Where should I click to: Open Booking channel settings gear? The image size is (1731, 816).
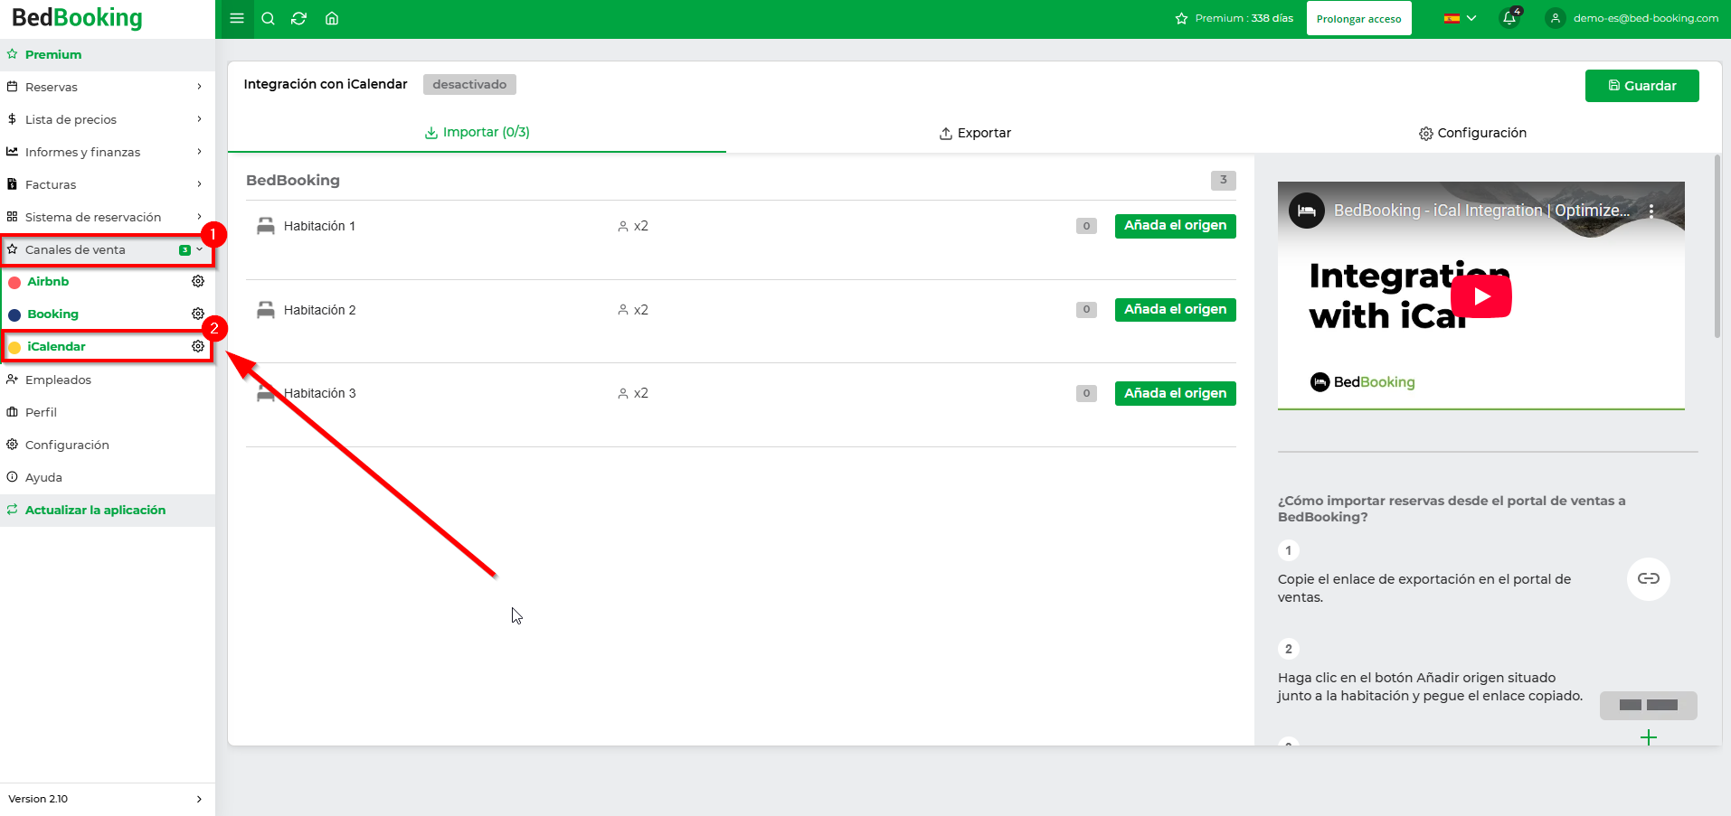tap(198, 314)
